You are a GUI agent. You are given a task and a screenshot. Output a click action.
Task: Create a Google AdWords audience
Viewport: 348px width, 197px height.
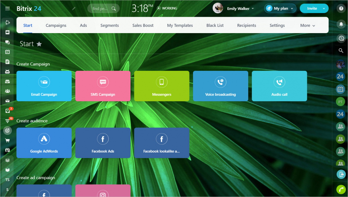pyautogui.click(x=44, y=143)
